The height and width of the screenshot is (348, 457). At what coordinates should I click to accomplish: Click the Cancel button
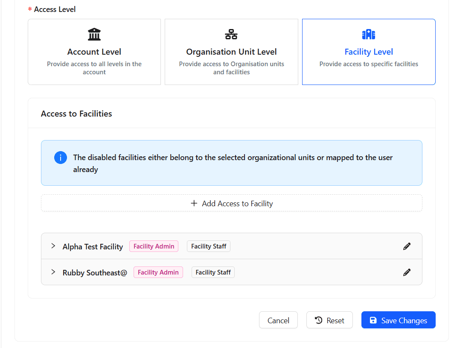278,320
